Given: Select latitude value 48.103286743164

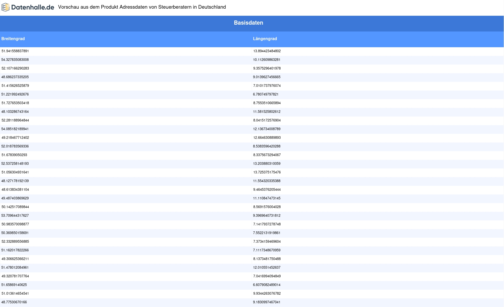Looking at the screenshot, I should point(15,112).
